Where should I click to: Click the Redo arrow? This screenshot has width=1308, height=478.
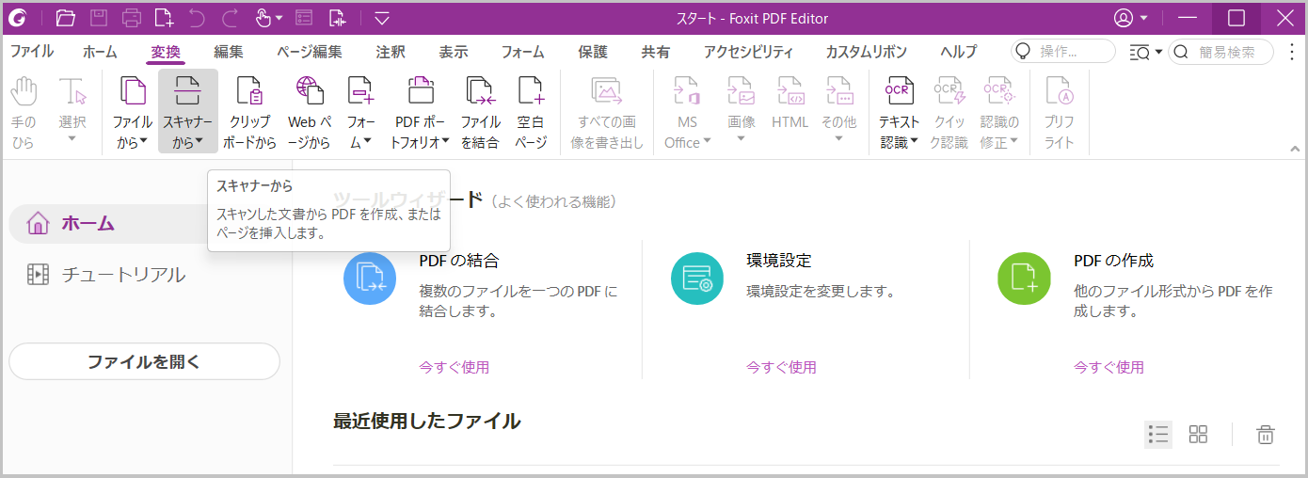[230, 18]
